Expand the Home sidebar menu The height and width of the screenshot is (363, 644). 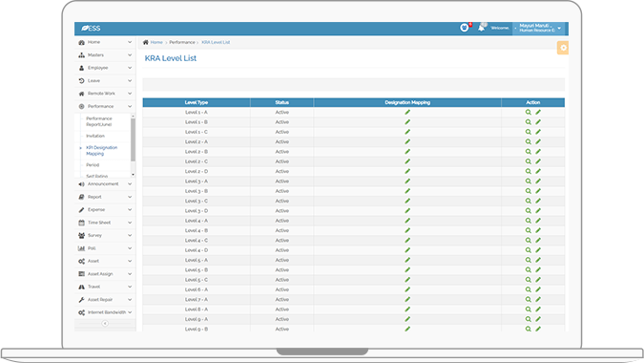[105, 42]
